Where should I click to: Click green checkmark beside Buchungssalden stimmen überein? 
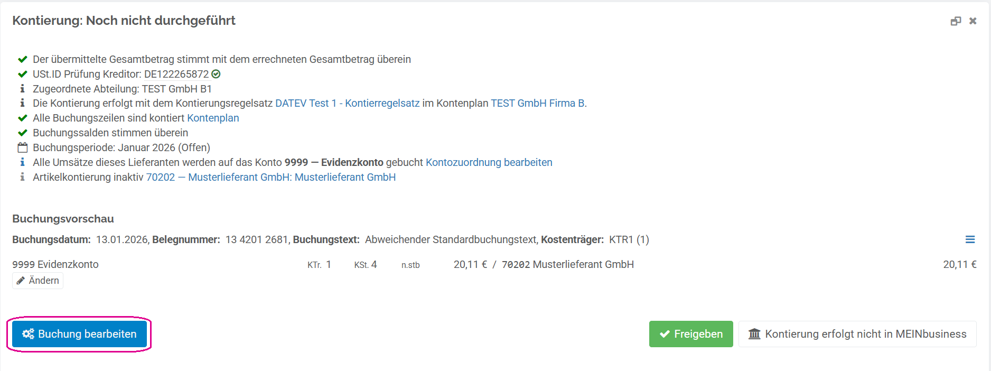(x=22, y=133)
